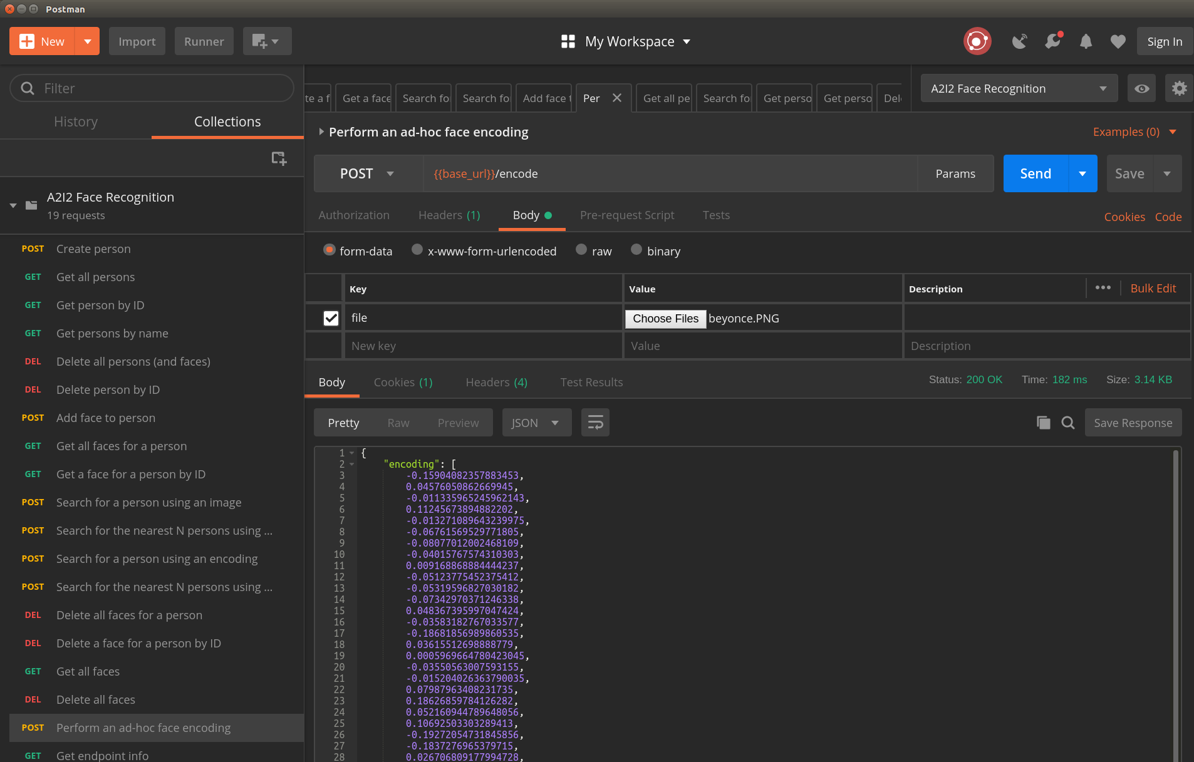Open the My Workspace dropdown

(687, 41)
